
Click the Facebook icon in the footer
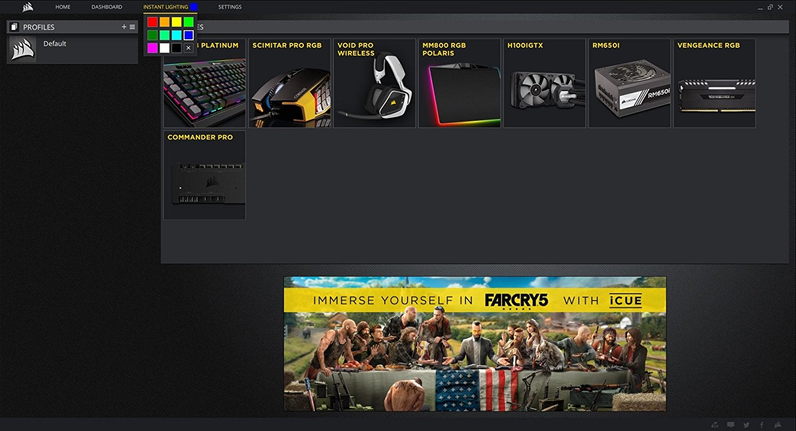pos(762,425)
